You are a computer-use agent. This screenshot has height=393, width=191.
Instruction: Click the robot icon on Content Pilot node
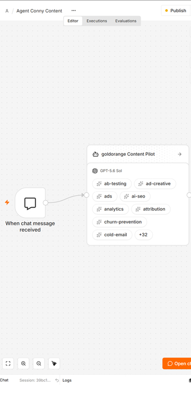click(x=95, y=154)
